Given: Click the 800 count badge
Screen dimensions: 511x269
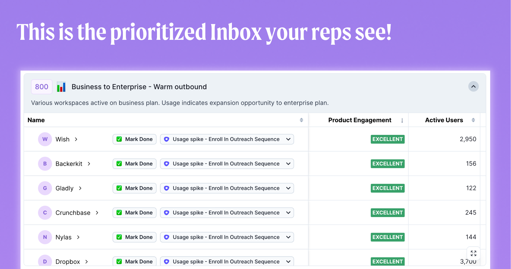Looking at the screenshot, I should [42, 87].
